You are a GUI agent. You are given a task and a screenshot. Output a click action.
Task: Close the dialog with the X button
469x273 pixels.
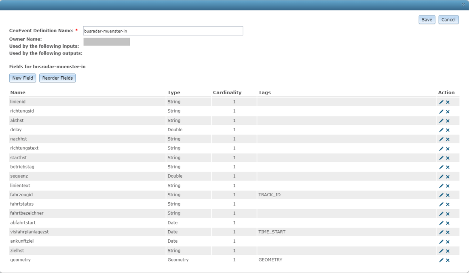(x=464, y=4)
